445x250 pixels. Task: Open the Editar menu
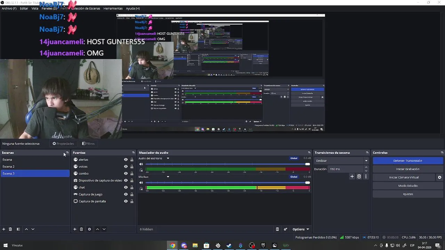(x=24, y=8)
